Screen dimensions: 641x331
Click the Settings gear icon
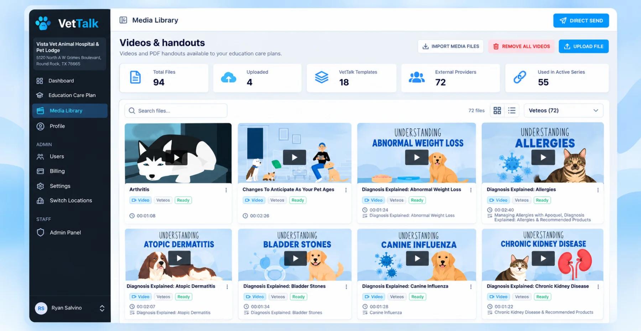(40, 186)
